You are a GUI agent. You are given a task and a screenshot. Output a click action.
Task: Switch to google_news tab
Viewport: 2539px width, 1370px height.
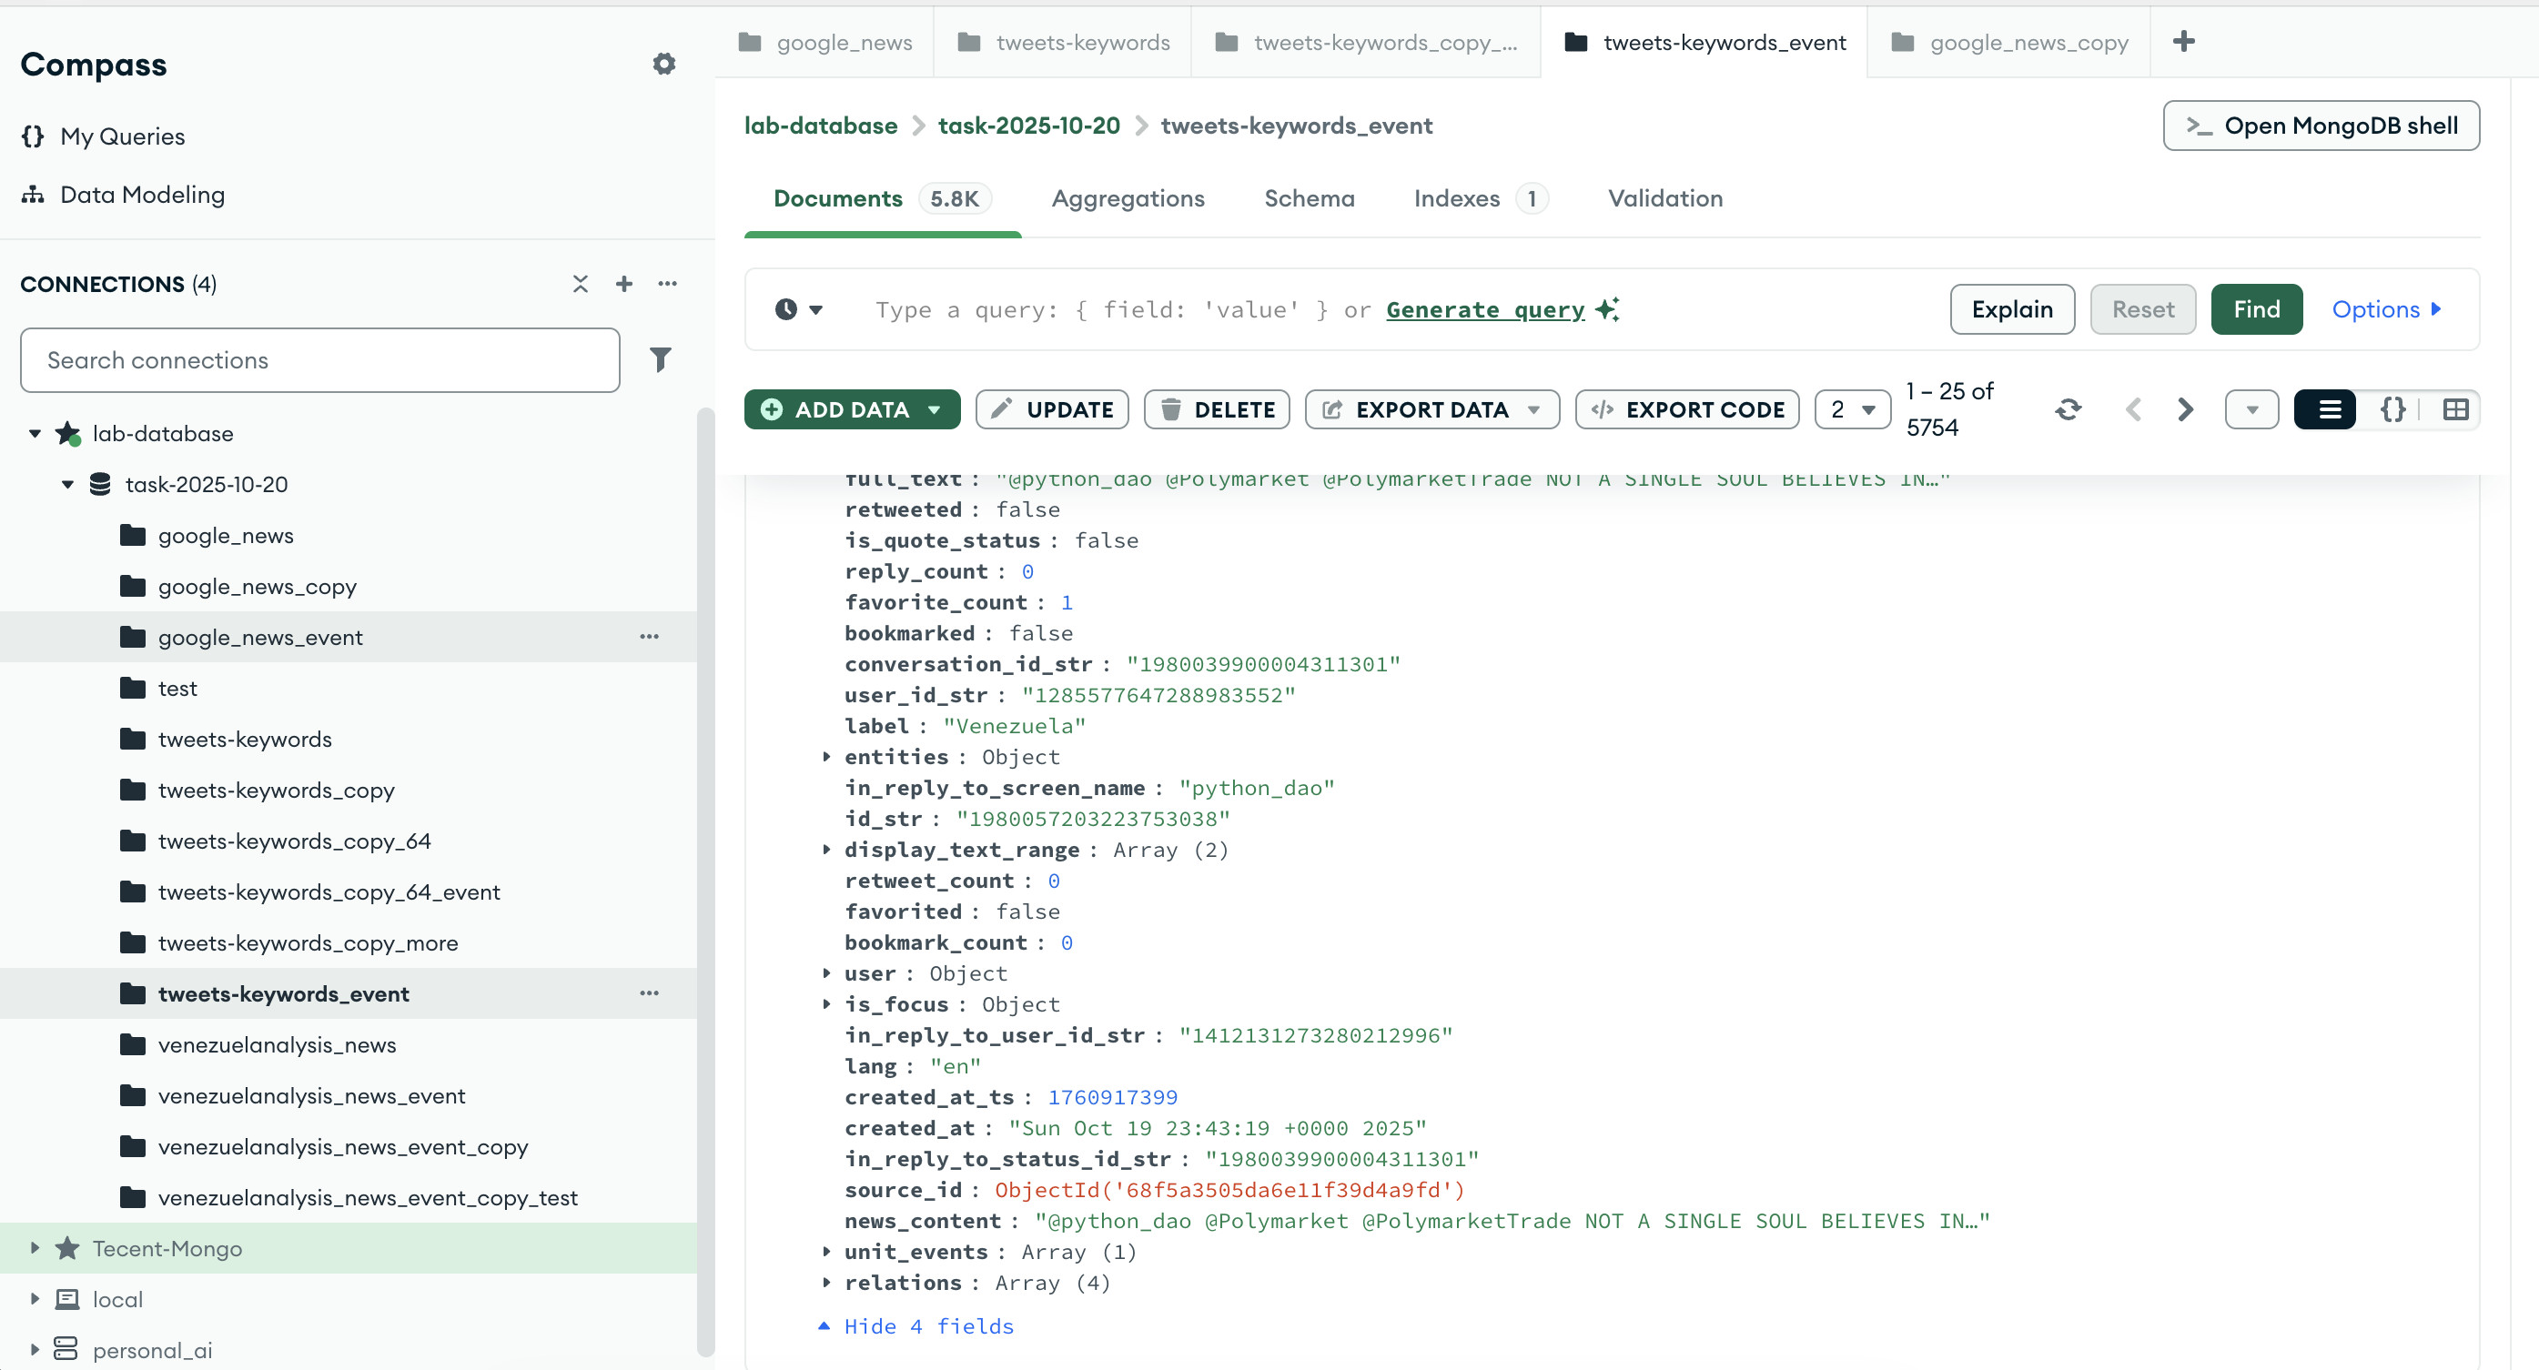(825, 43)
